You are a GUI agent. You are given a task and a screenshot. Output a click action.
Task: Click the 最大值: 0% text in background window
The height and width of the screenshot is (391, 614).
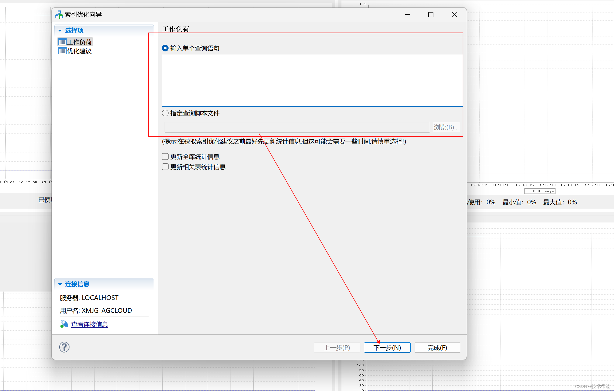tap(560, 202)
